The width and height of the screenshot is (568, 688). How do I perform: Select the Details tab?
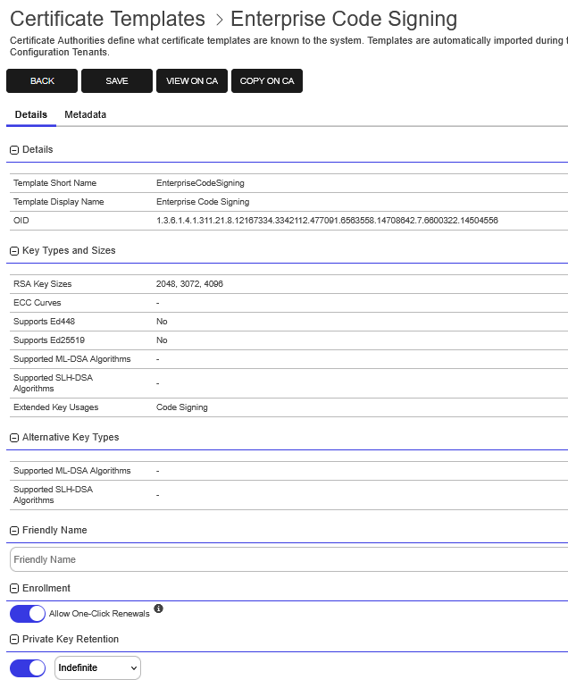pyautogui.click(x=31, y=114)
